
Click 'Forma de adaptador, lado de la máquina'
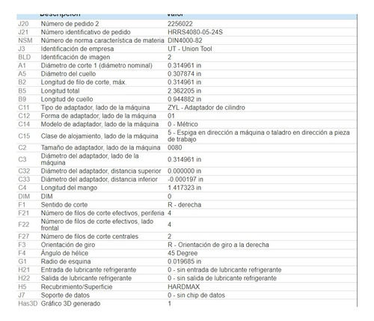pyautogui.click(x=99, y=116)
